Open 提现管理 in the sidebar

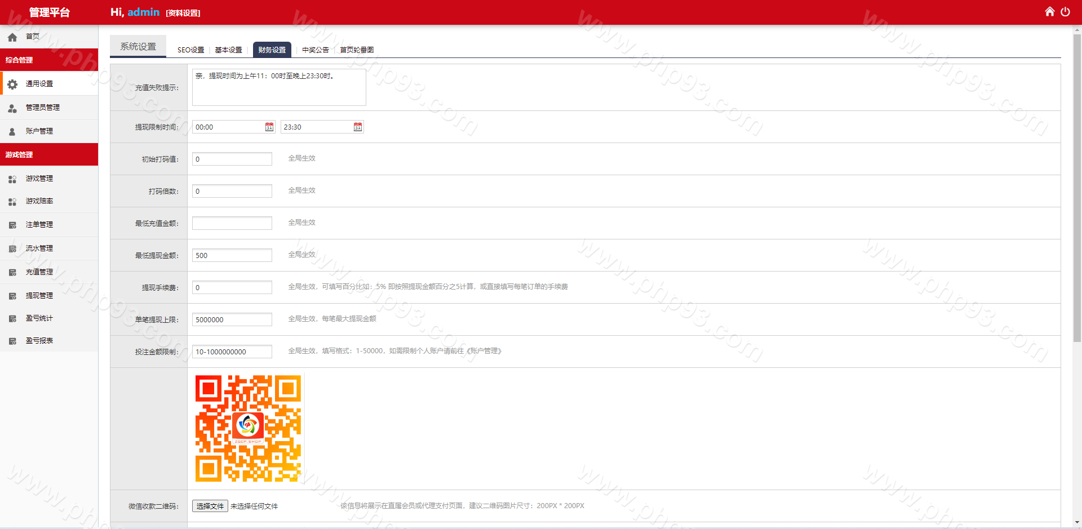coord(39,296)
